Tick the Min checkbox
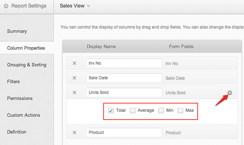 click(161, 110)
